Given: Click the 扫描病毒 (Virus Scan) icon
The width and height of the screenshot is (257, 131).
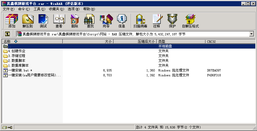Looking at the screenshot, I should tap(140, 21).
